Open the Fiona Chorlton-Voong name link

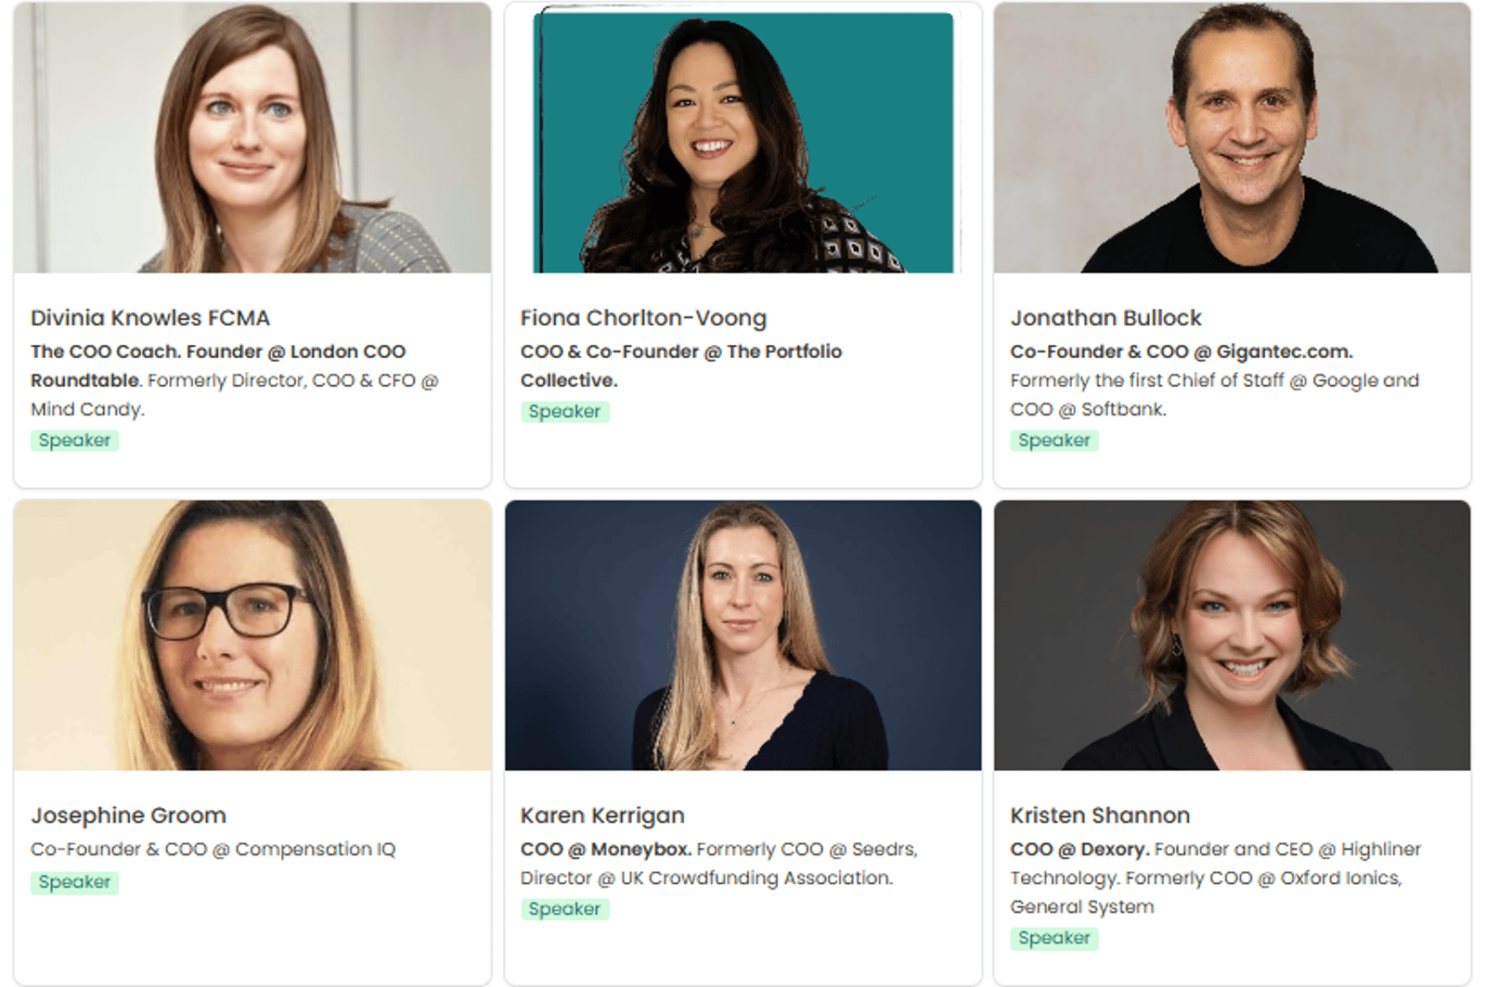643,318
